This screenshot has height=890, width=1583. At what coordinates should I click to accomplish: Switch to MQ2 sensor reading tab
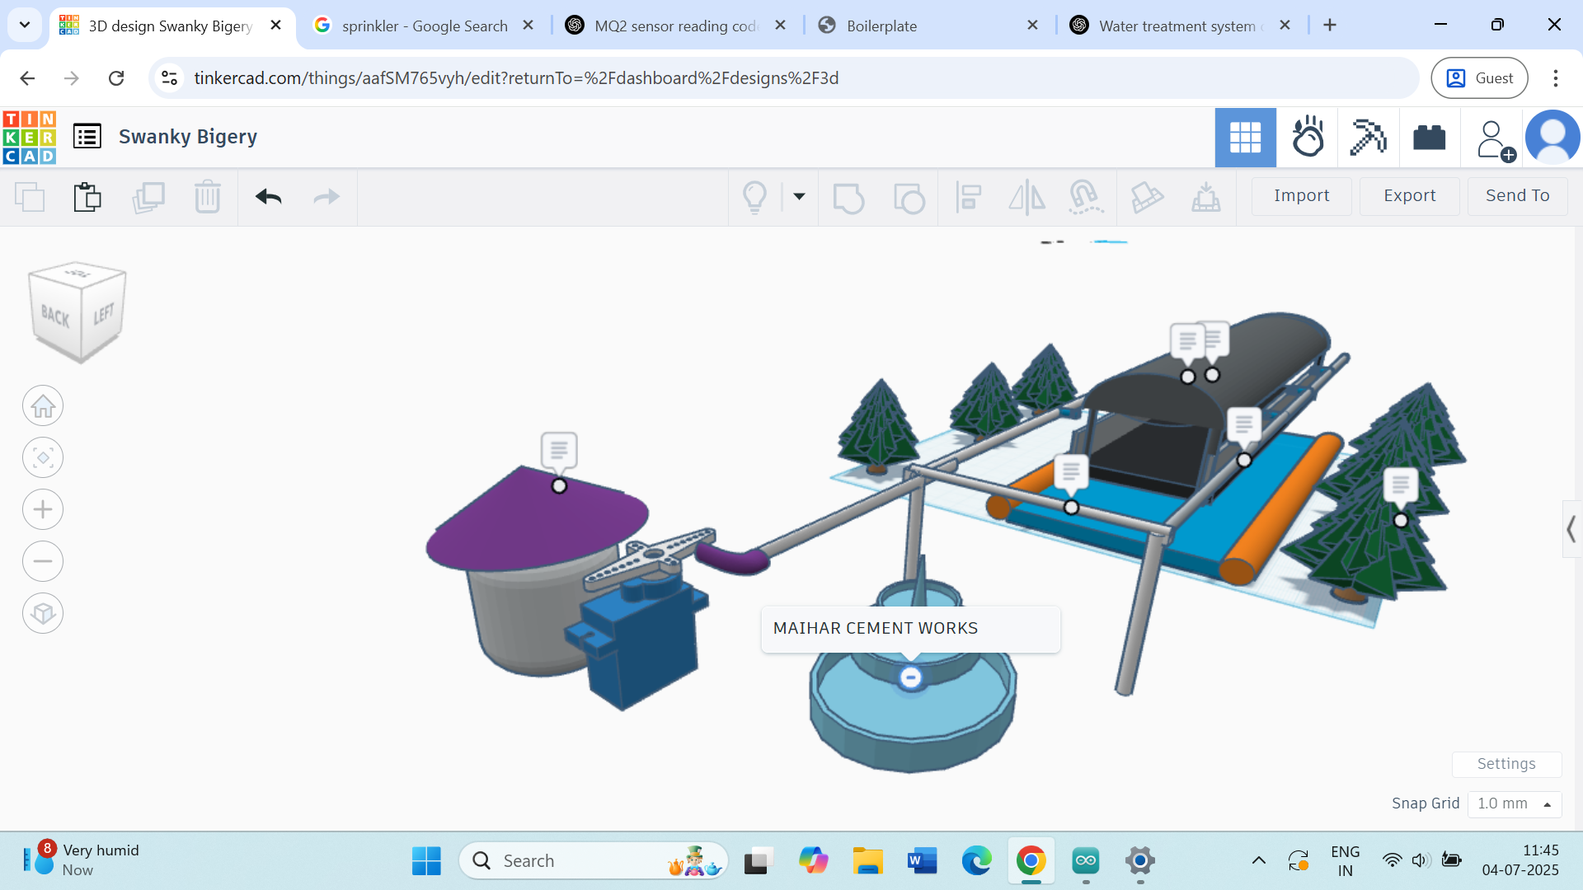[675, 26]
